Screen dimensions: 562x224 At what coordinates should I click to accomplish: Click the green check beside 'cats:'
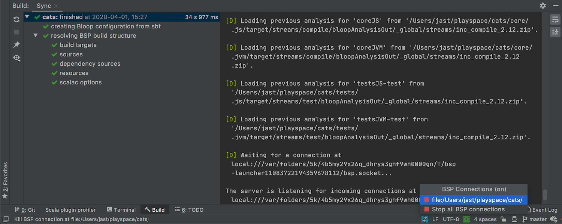click(37, 17)
